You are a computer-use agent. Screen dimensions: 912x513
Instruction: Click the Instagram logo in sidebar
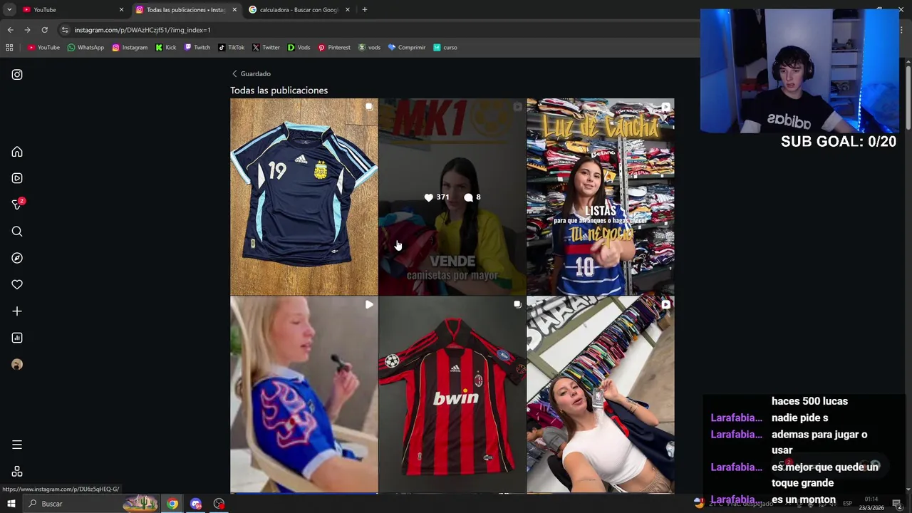click(17, 74)
